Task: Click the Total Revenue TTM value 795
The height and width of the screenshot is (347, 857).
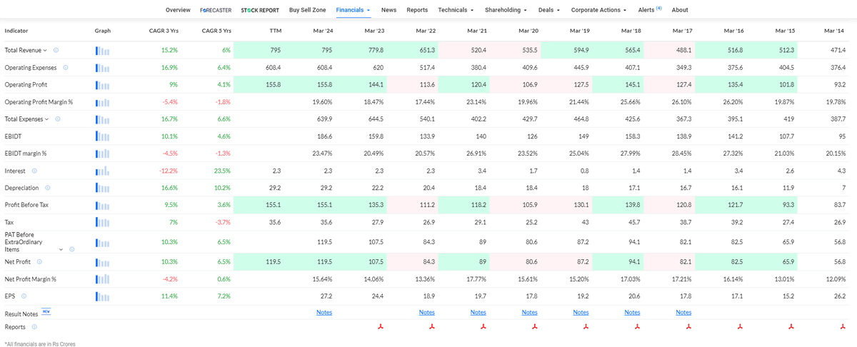Action: (x=275, y=51)
